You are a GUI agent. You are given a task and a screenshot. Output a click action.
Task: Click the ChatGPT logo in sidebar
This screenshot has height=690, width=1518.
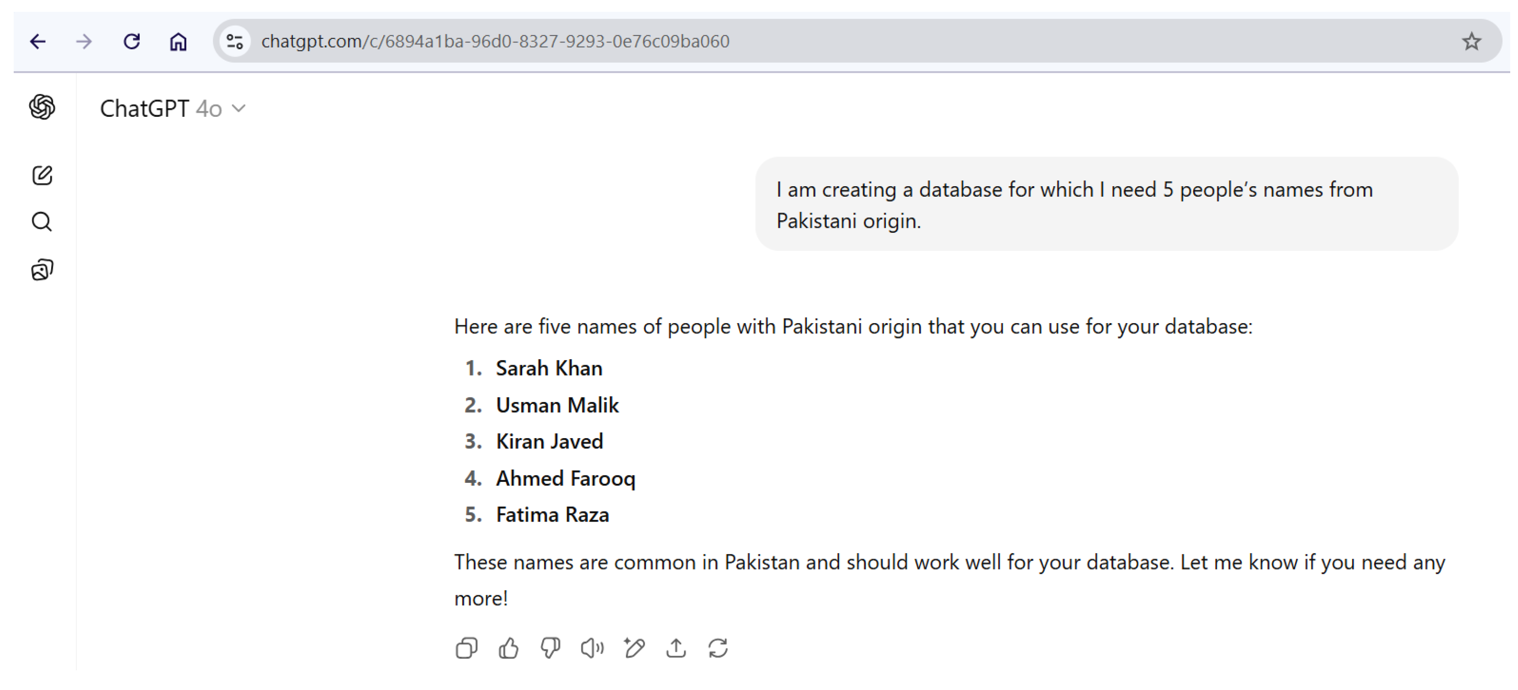pyautogui.click(x=42, y=107)
